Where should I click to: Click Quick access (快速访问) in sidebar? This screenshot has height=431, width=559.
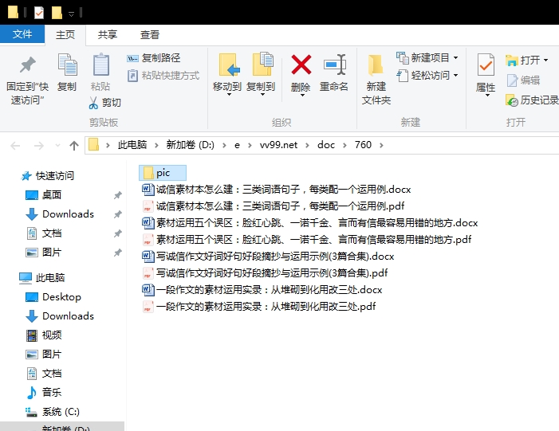(47, 176)
